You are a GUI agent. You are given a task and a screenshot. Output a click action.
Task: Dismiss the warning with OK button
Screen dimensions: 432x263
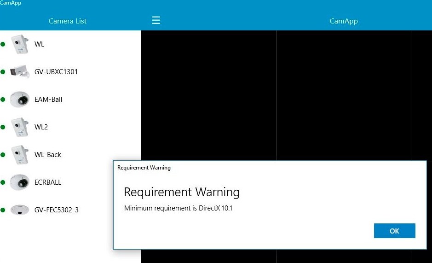tap(395, 231)
